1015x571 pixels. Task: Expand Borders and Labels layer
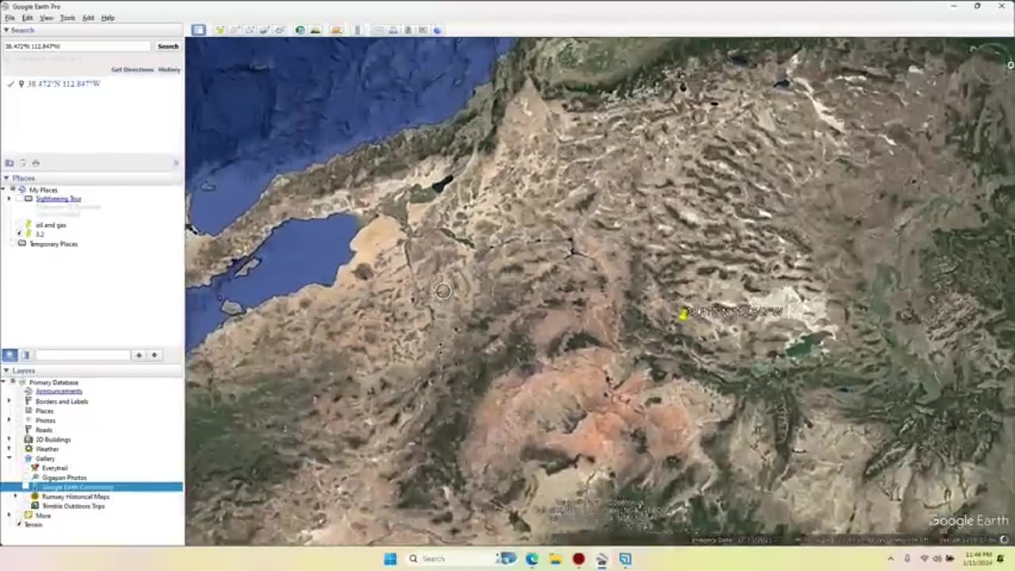(x=9, y=401)
